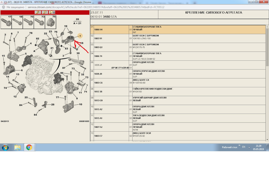This screenshot has height=193, width=269.
Task: Click the zoom in magnifier icon
Action: 38,12
